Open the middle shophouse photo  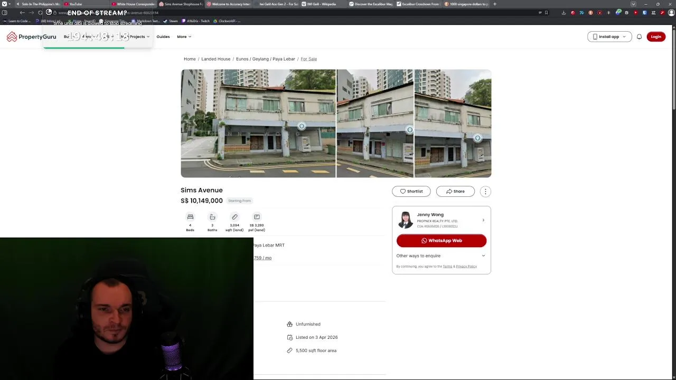coord(375,123)
